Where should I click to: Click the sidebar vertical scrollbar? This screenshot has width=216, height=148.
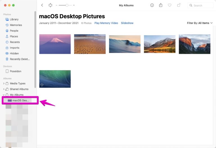(x=35, y=50)
